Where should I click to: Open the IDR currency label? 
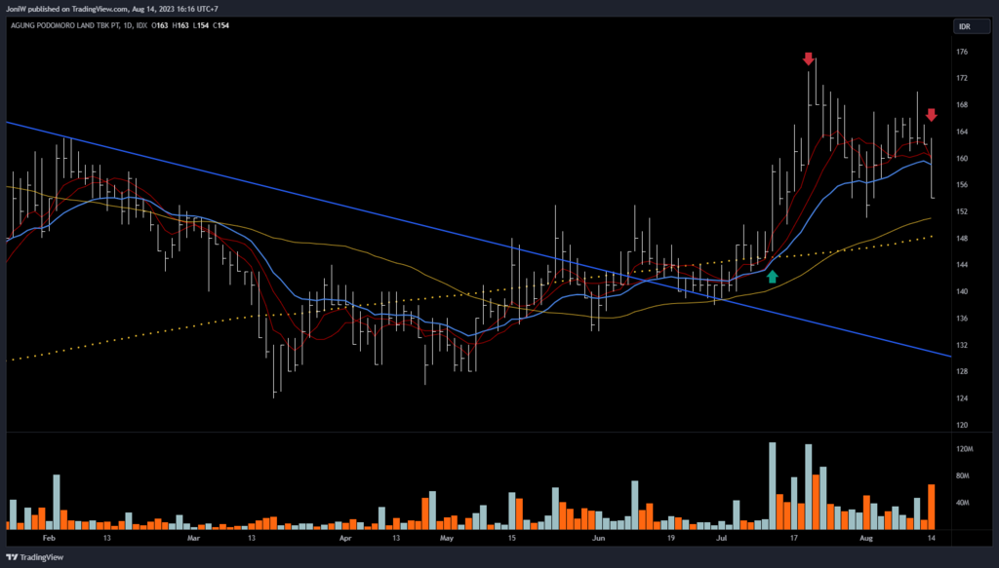(967, 29)
